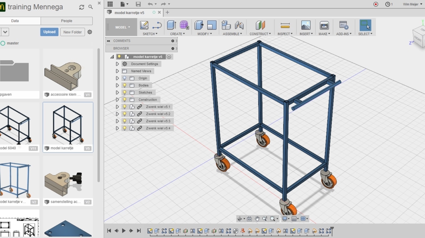Open the CREATE menu
This screenshot has width=425, height=238.
click(177, 34)
